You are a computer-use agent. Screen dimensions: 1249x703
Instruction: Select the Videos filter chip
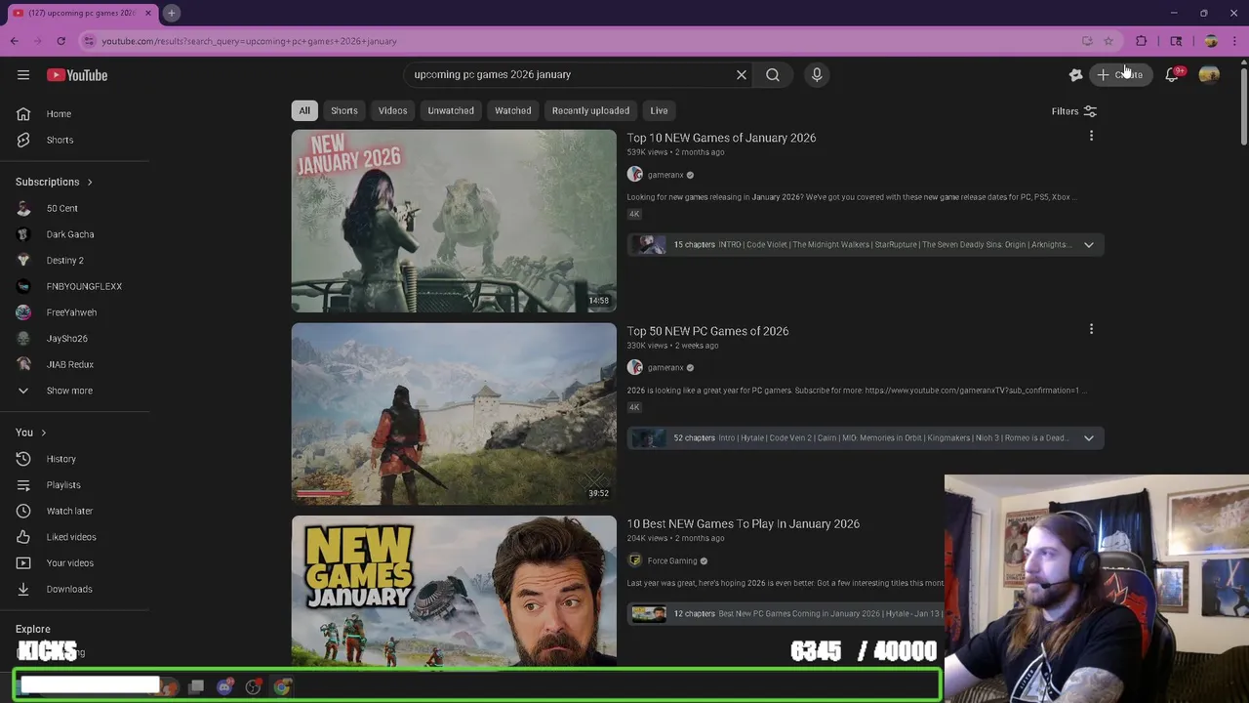[x=392, y=110]
